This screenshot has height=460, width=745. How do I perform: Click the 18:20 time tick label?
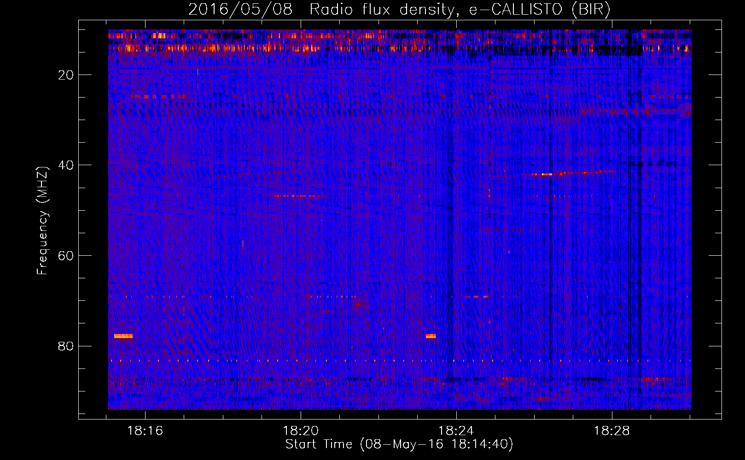(301, 431)
